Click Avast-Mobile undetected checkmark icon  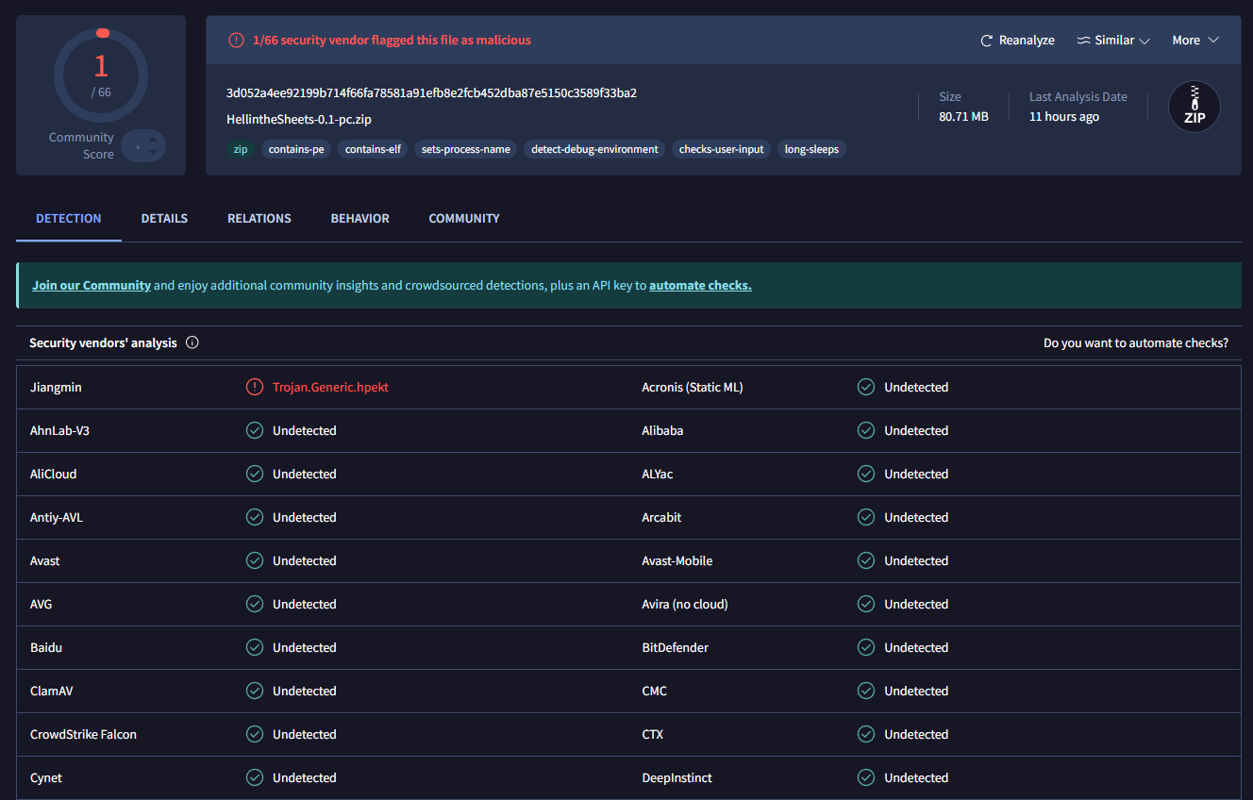(866, 560)
